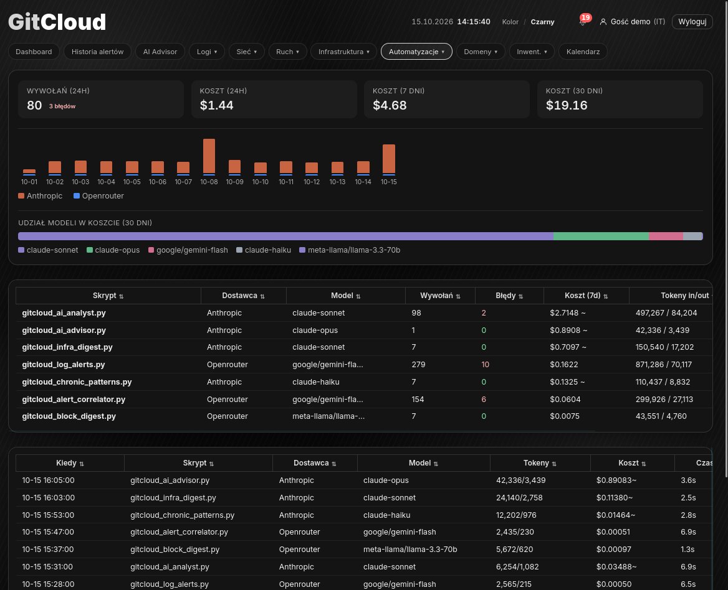Screen dimensions: 728x590
Task: Click the $0.89083~ cost cell
Action: click(x=616, y=480)
